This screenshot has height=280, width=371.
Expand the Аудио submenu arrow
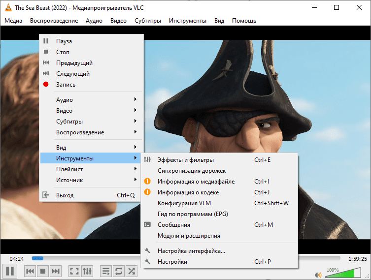tap(135, 99)
